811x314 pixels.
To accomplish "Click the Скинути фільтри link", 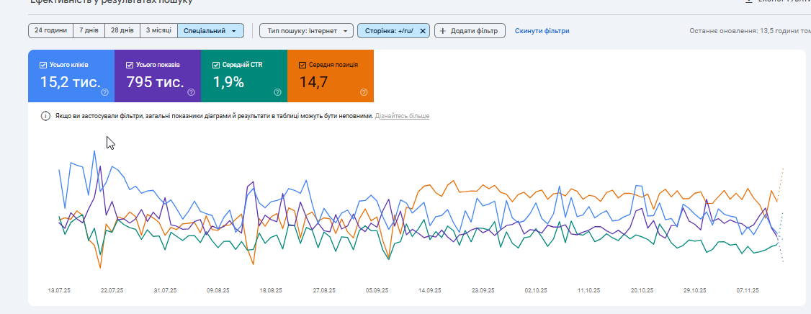I will click(x=542, y=31).
